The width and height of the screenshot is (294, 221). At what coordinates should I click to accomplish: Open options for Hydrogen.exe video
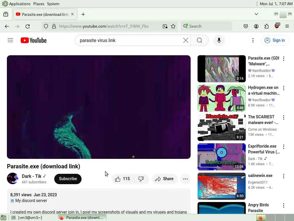(283, 88)
